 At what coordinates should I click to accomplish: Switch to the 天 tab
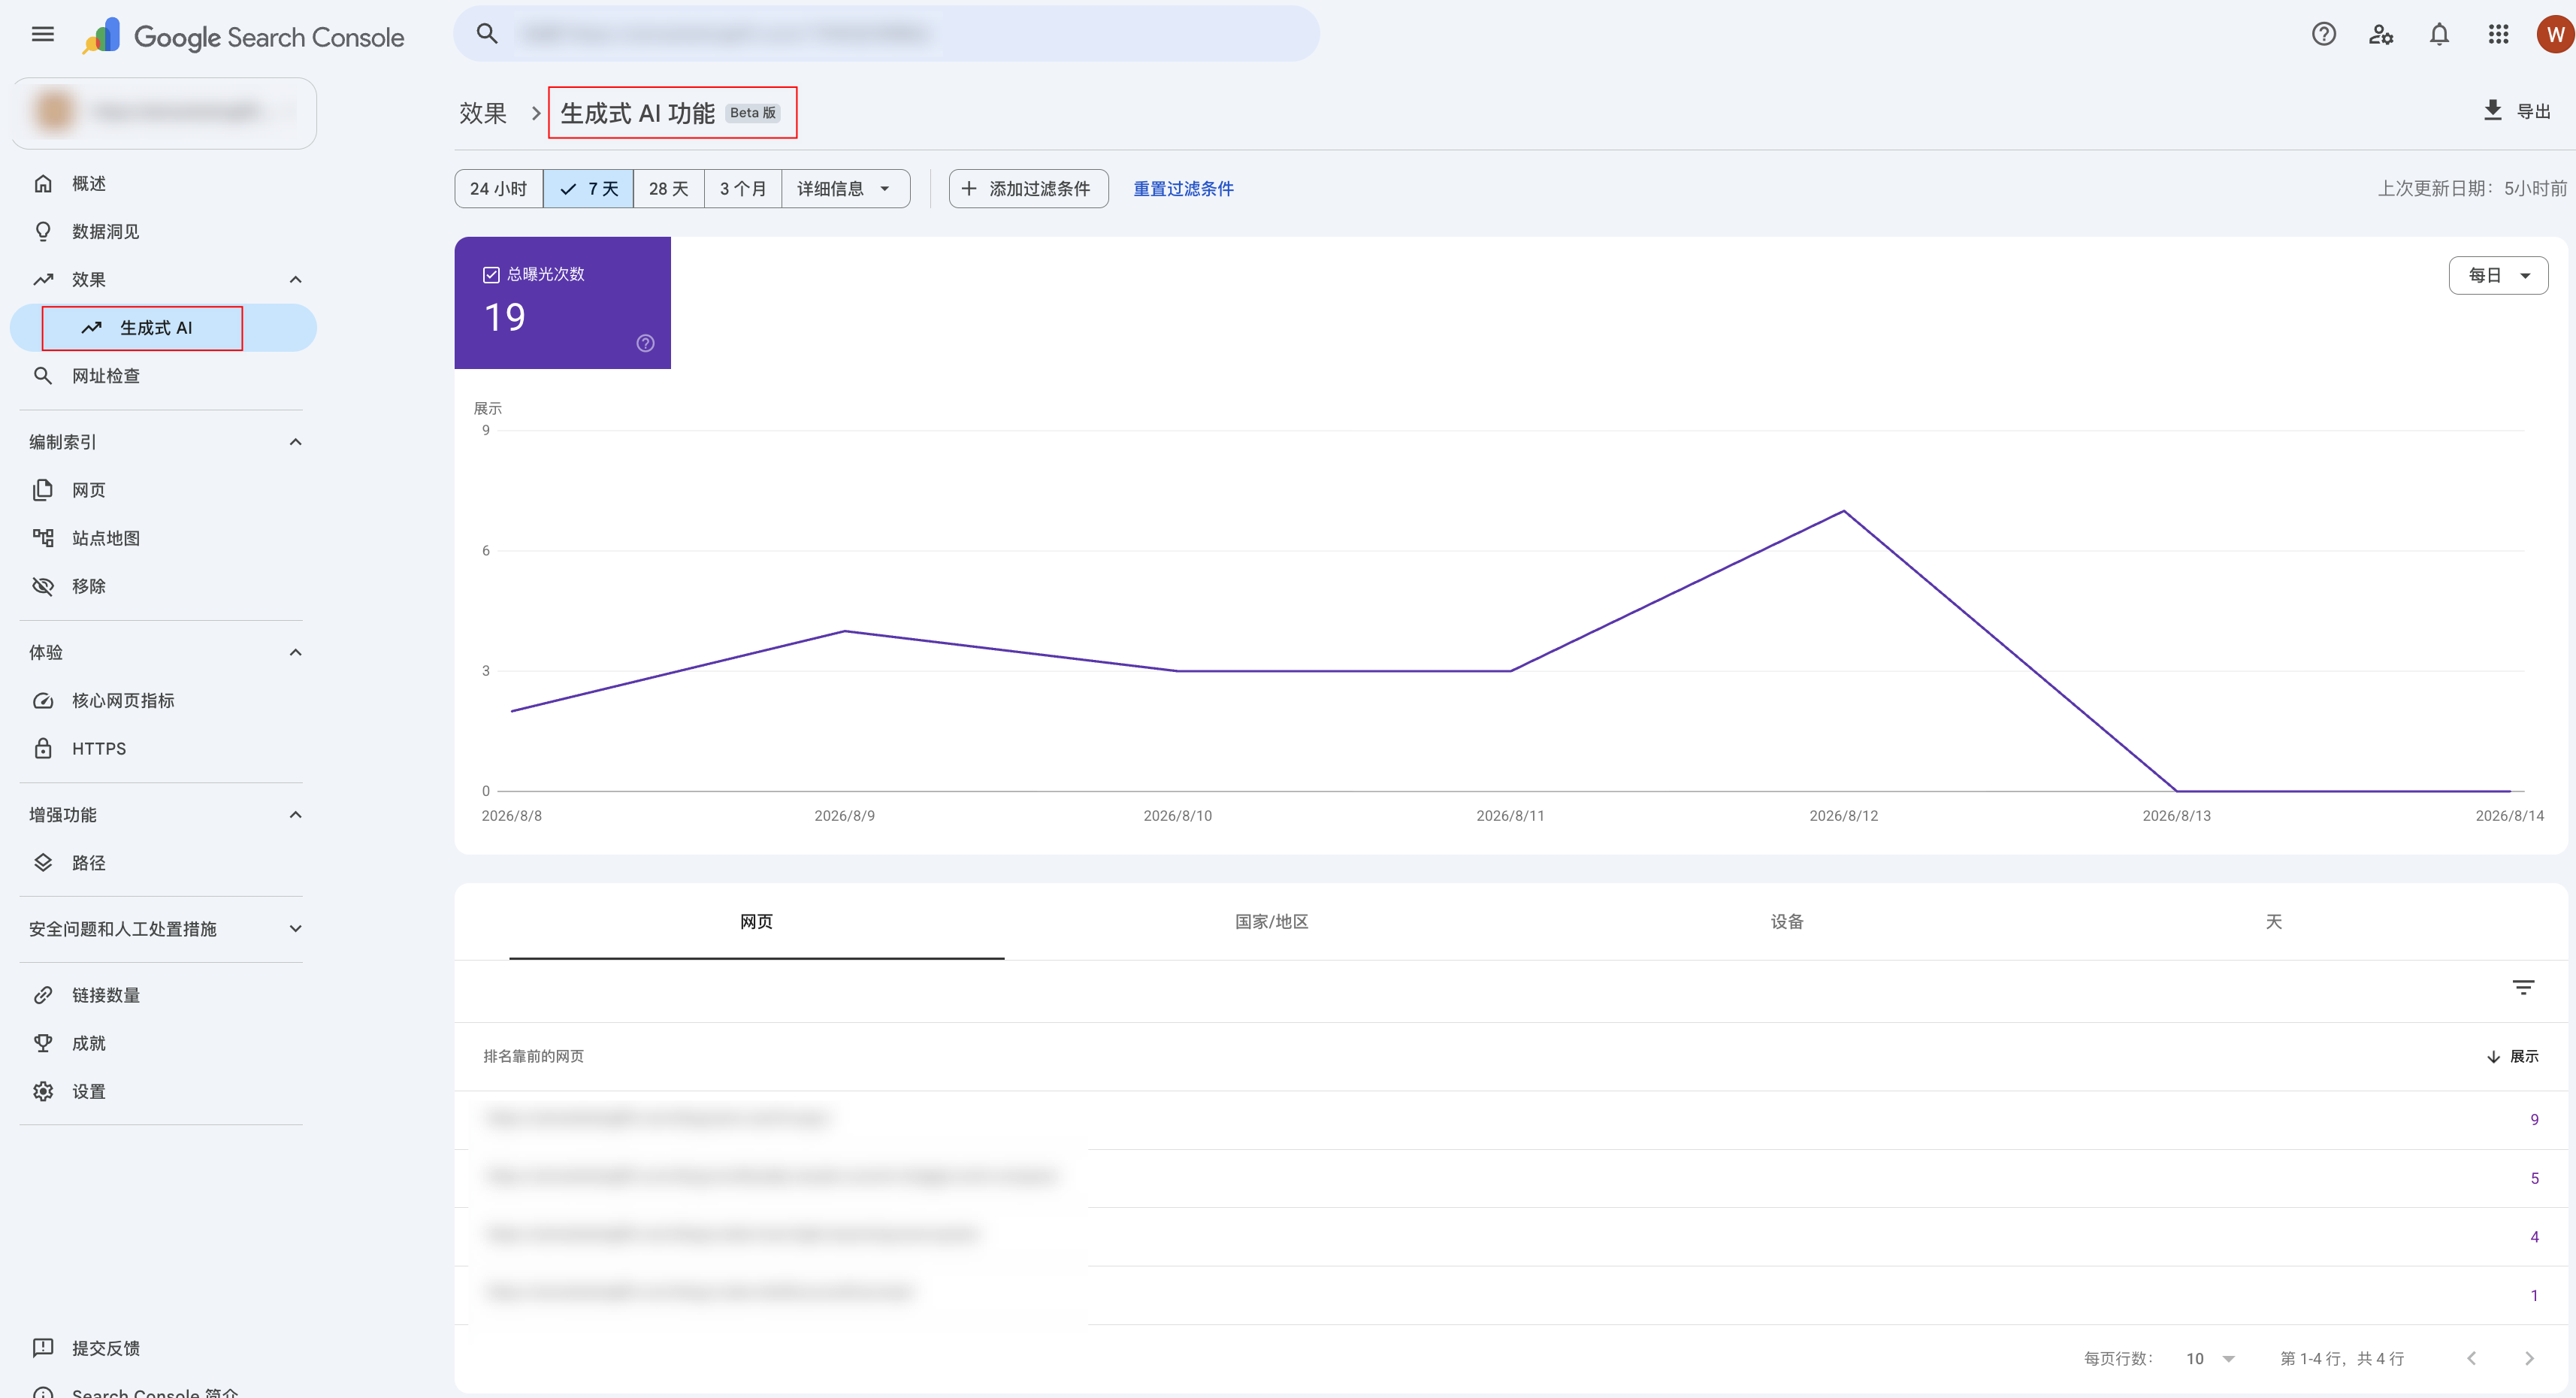tap(2273, 922)
